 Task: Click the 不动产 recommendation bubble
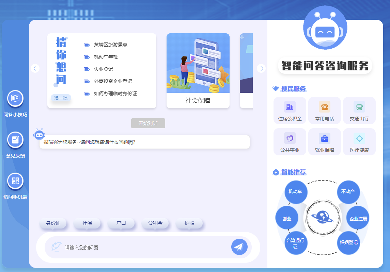point(348,192)
